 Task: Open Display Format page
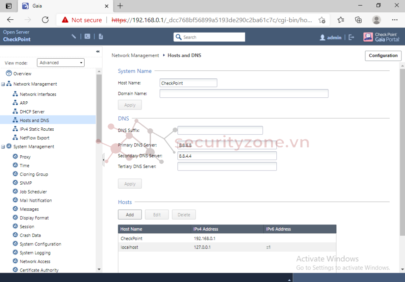(x=34, y=218)
